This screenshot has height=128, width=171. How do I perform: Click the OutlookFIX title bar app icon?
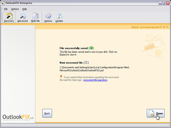click(3, 3)
